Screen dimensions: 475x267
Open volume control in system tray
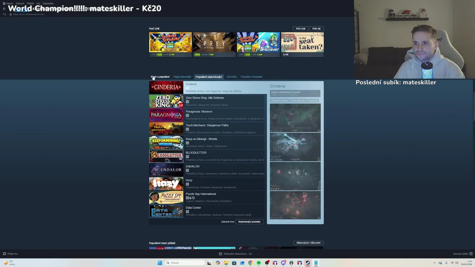click(x=457, y=263)
